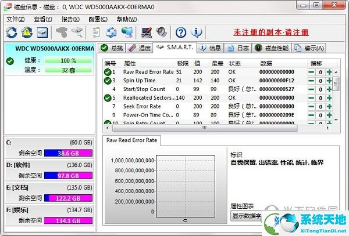The height and width of the screenshot is (236, 349).
Task: Open the 查看(Y) menu
Action: 43,19
